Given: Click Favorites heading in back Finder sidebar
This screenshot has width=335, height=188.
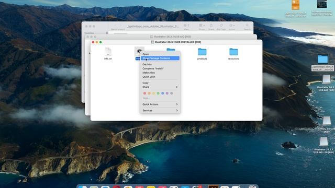Looking at the screenshot, I should coord(89,33).
